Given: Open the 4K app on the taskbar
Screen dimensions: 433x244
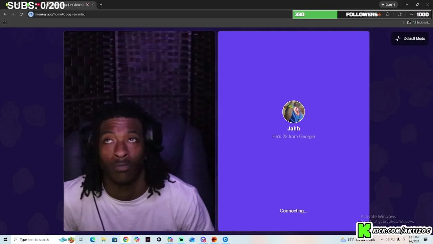Looking at the screenshot, I should click(x=159, y=240).
